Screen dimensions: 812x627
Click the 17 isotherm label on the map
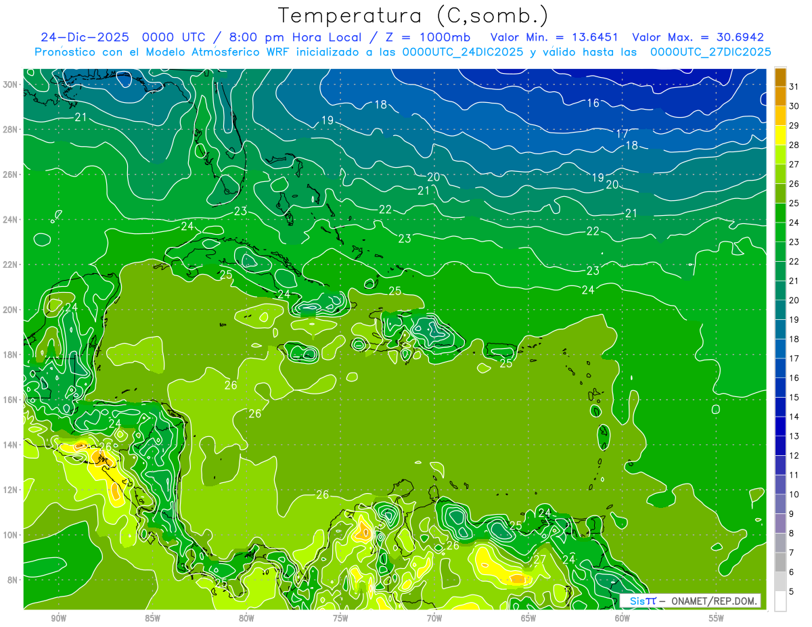pyautogui.click(x=622, y=134)
